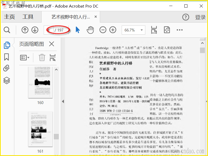Click the thumbnail panel scrollbar handle
This screenshot has height=156, width=208.
coord(56,136)
